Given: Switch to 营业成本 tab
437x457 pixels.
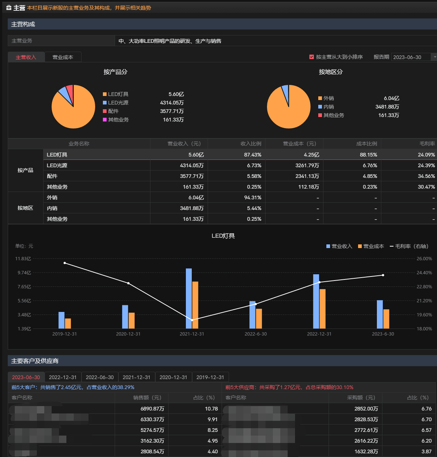Looking at the screenshot, I should click(x=63, y=57).
